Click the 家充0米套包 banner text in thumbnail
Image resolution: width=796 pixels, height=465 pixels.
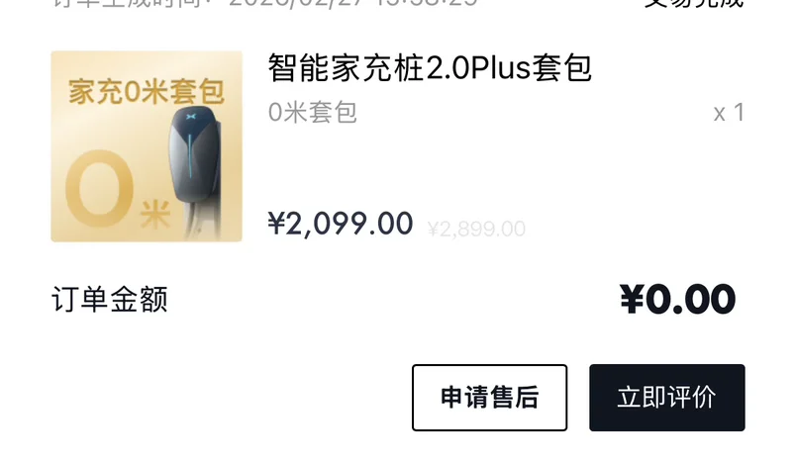click(x=147, y=91)
